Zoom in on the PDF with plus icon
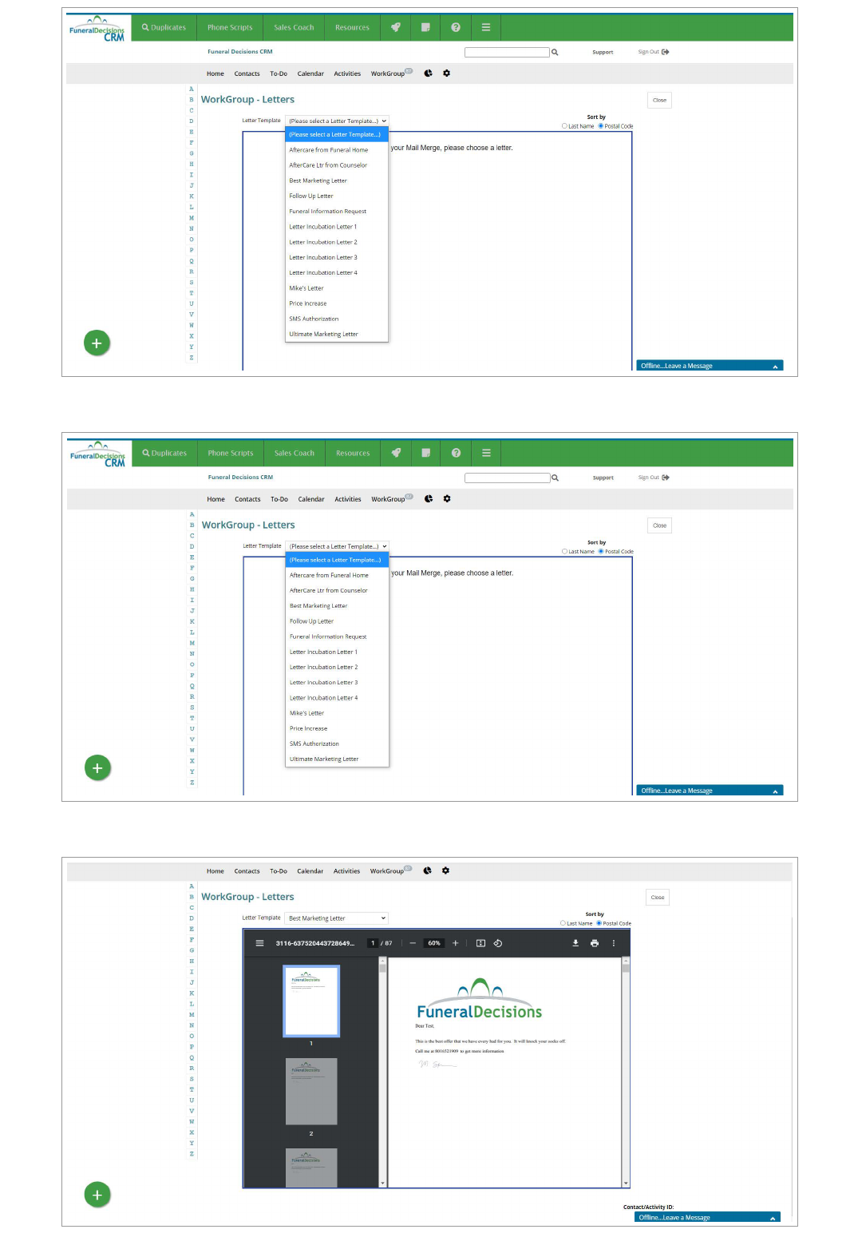This screenshot has width=858, height=1241. click(456, 943)
